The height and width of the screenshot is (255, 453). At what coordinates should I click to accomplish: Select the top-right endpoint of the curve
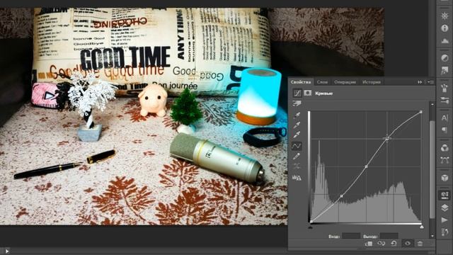pyautogui.click(x=421, y=112)
